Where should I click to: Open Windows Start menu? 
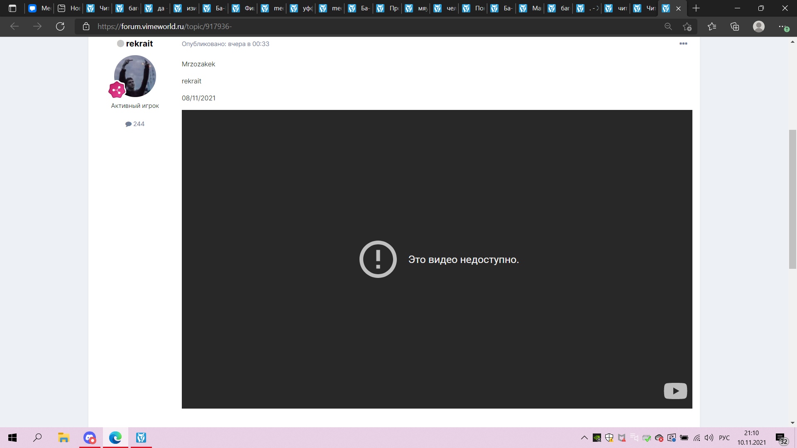tap(12, 438)
